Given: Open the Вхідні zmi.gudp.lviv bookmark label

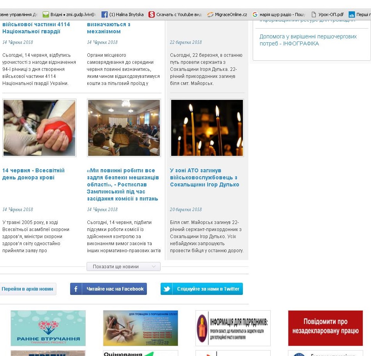Looking at the screenshot, I should [73, 14].
